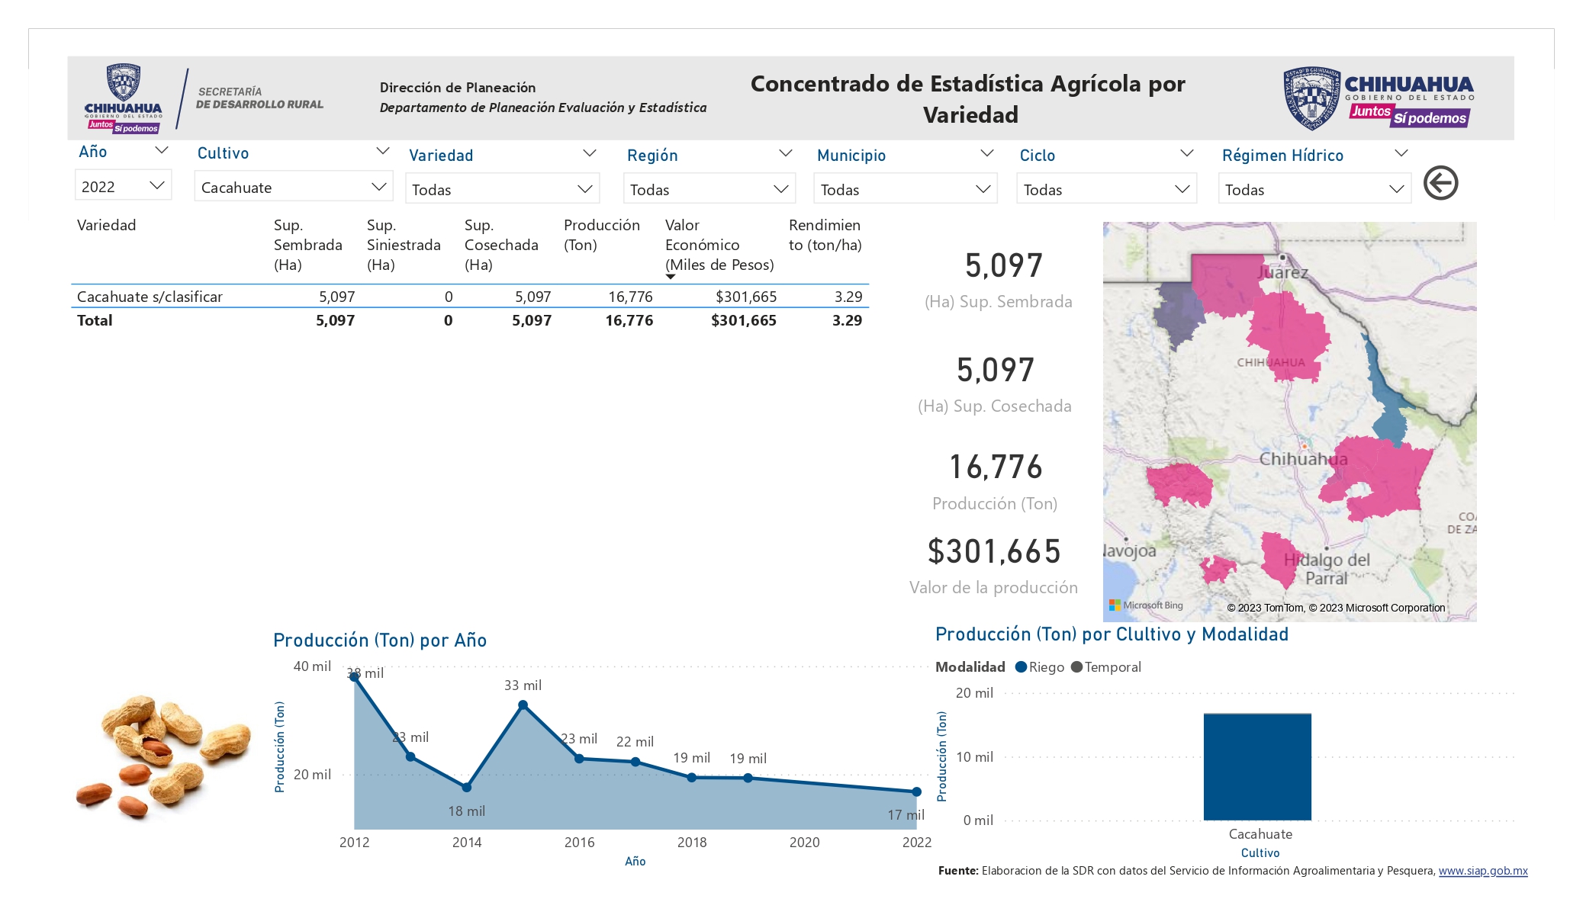Image resolution: width=1583 pixels, height=915 pixels.
Task: Click the 'Concentrado de Estadística Agrícola por Variedad' title
Action: click(x=968, y=99)
